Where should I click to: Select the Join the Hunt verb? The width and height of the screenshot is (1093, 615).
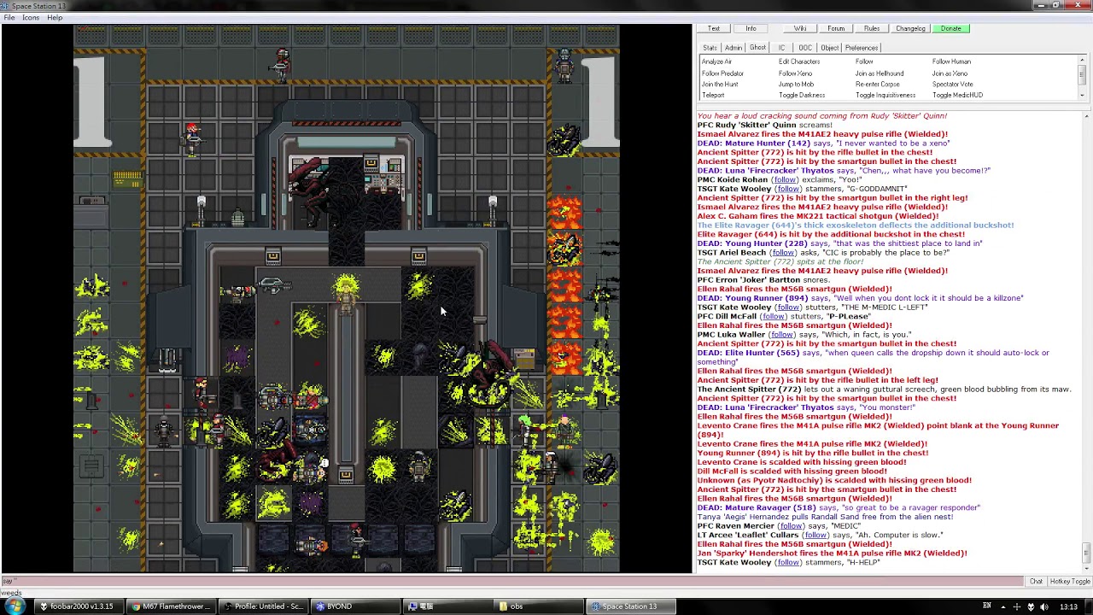[x=720, y=85]
